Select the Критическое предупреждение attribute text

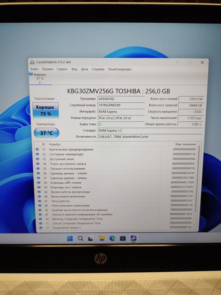pos(71,149)
